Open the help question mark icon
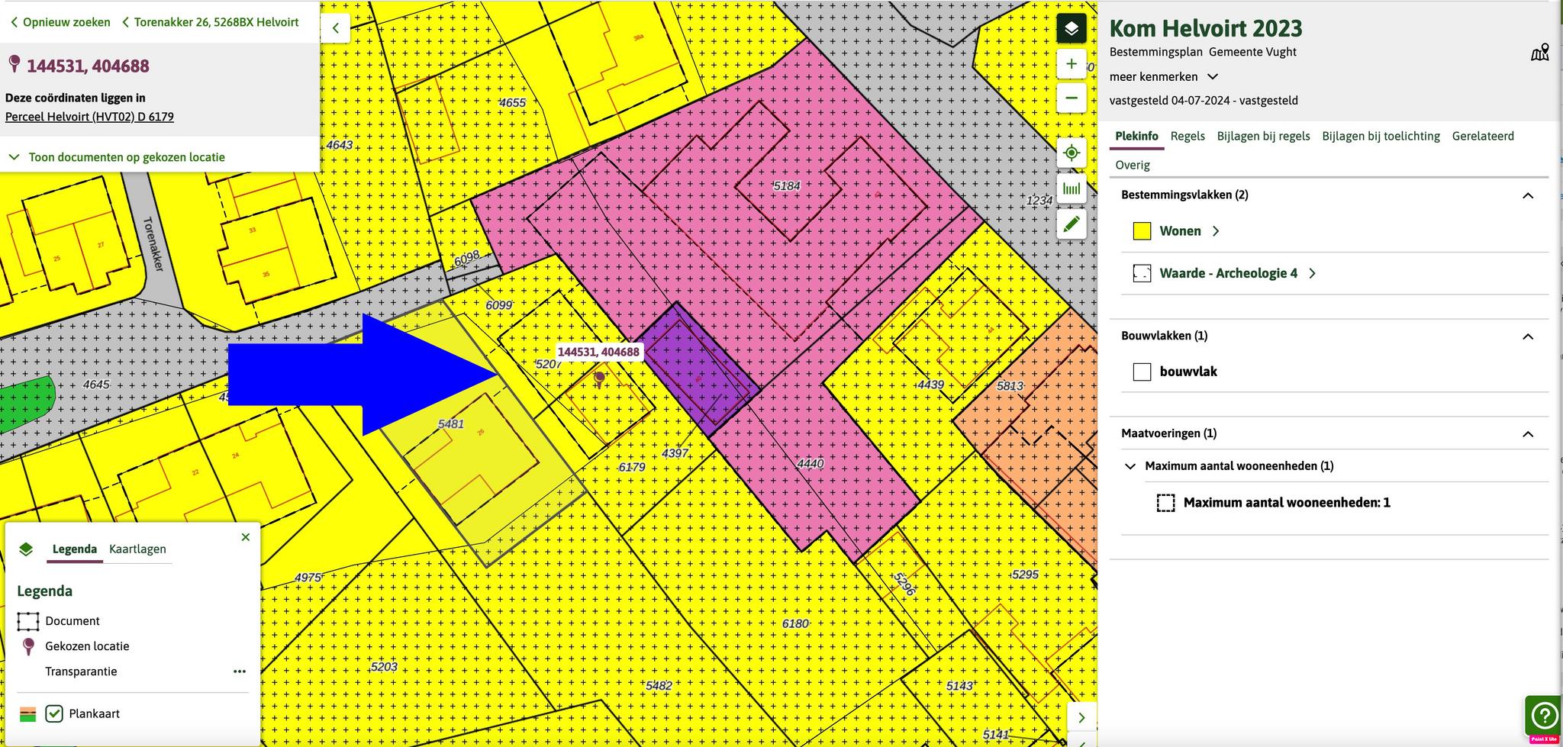Image resolution: width=1563 pixels, height=747 pixels. pyautogui.click(x=1543, y=715)
